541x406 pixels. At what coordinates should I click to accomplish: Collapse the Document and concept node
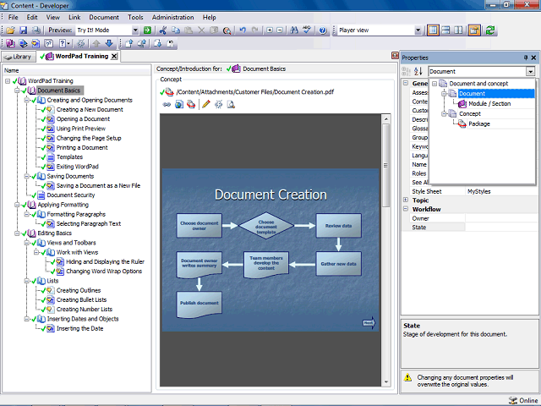[434, 84]
